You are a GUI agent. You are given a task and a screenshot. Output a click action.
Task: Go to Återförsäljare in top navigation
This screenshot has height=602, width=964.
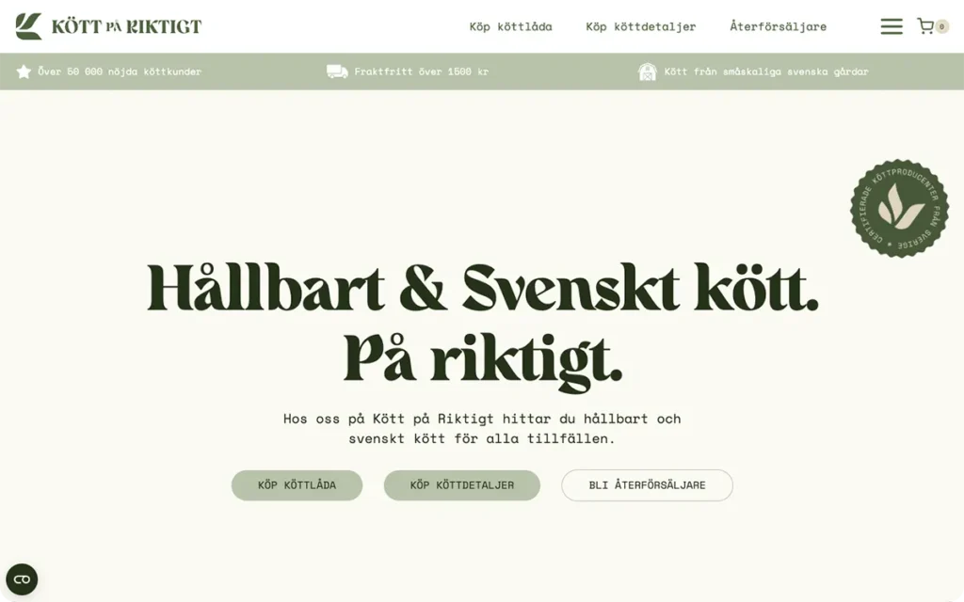778,25
